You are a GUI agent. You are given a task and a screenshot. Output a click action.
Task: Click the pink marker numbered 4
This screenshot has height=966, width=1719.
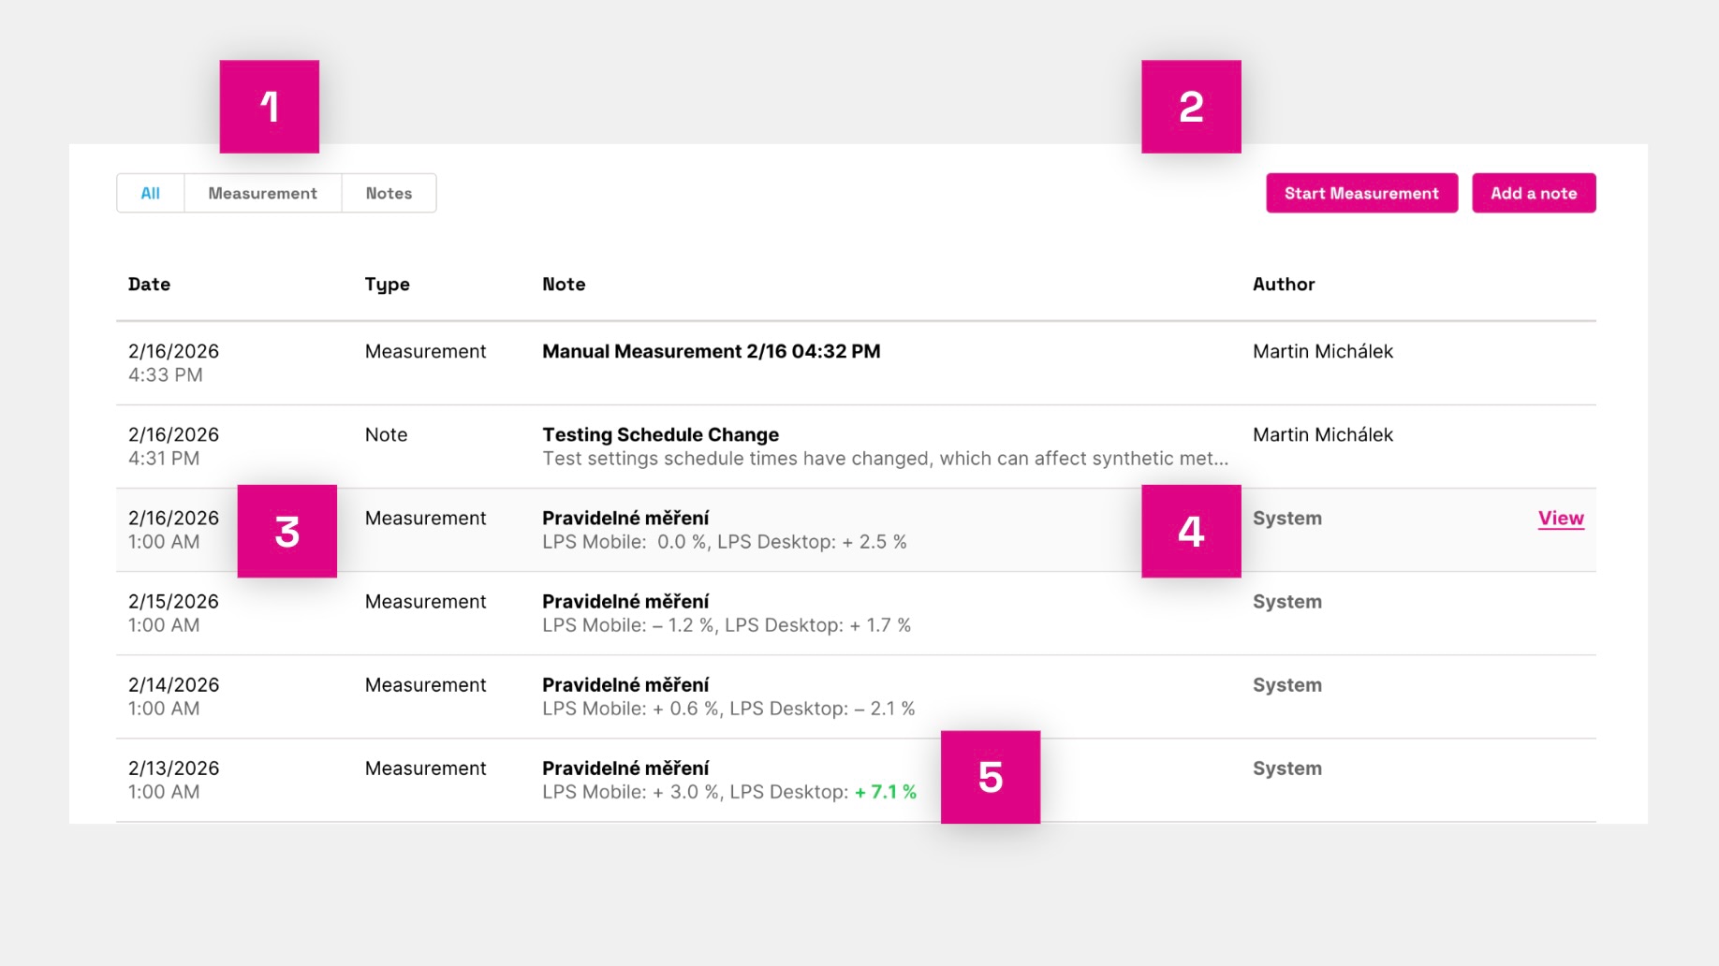tap(1191, 531)
